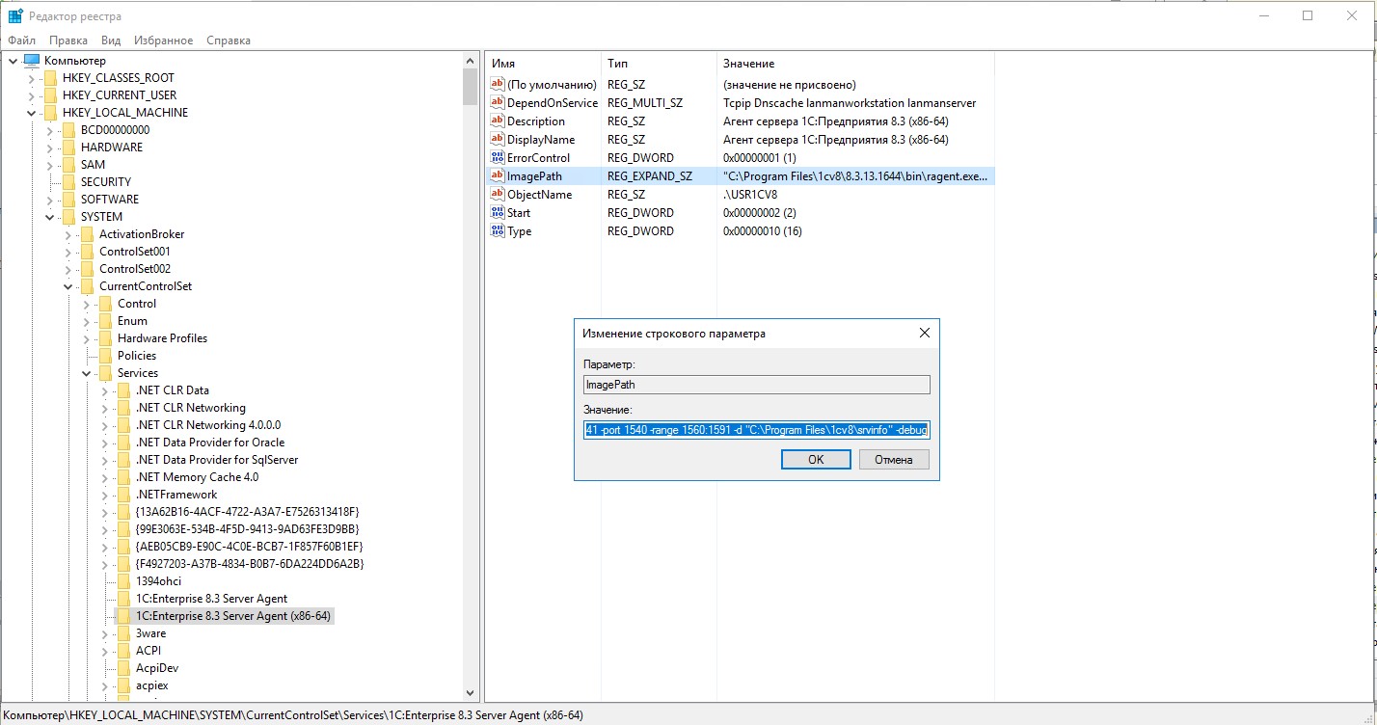Screen dimensions: 1377x725
Task: Collapse the Компьютер root node
Action: coord(13,61)
